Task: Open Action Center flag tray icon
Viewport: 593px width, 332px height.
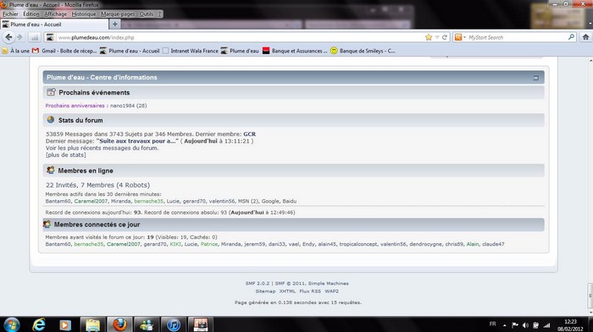Action: 515,325
